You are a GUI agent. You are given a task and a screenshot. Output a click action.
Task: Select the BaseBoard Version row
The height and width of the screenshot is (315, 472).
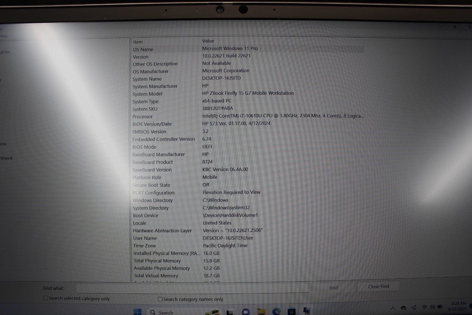click(248, 170)
